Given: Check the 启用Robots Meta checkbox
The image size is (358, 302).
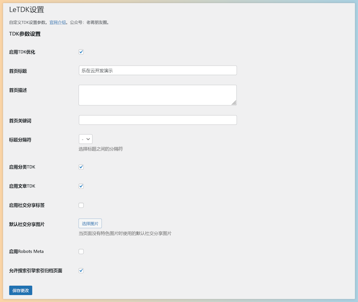Looking at the screenshot, I should click(x=81, y=252).
